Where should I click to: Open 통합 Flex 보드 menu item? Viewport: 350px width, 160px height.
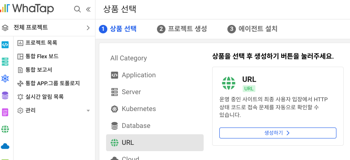(x=54, y=57)
